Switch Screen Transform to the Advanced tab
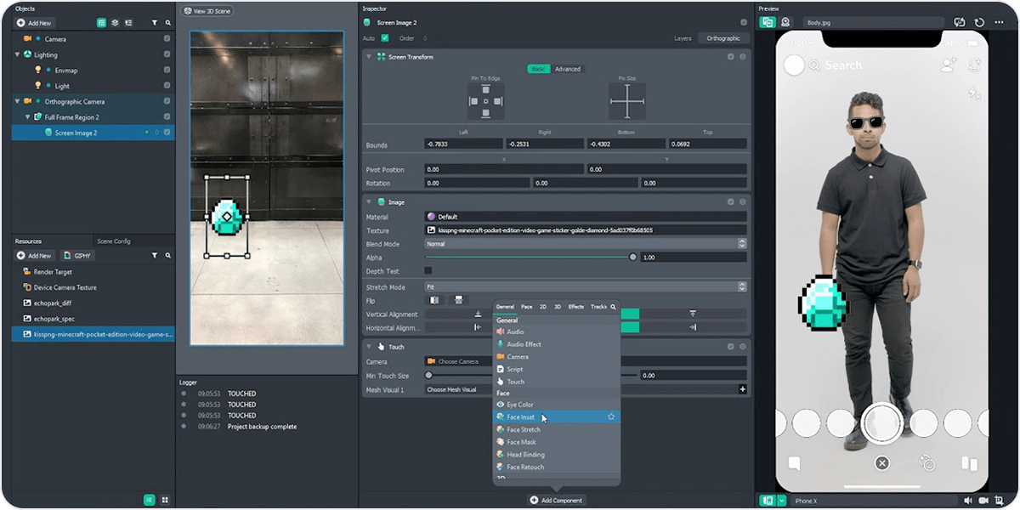This screenshot has height=510, width=1020. point(568,69)
